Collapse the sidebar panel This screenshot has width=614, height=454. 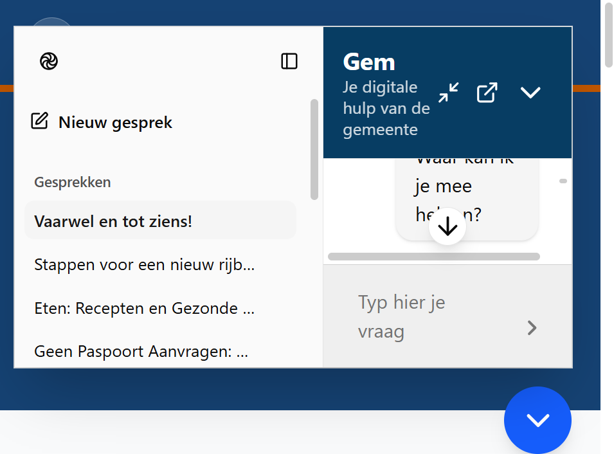point(290,61)
